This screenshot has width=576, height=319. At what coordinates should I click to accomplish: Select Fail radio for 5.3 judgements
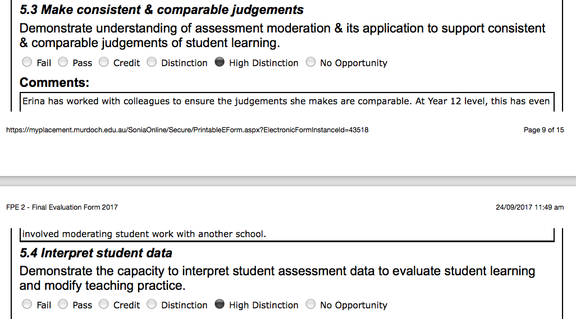pyautogui.click(x=27, y=62)
